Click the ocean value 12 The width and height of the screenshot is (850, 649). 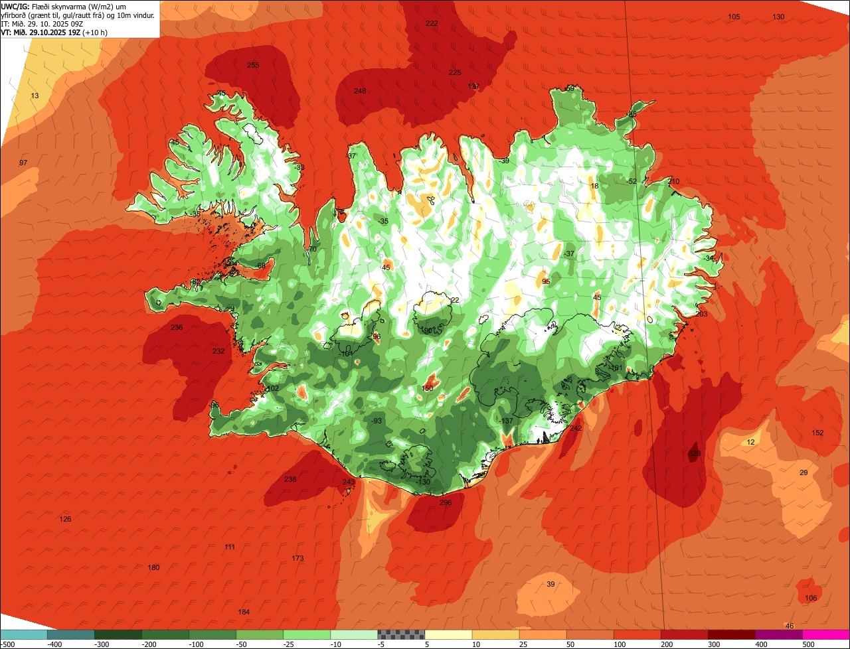[751, 443]
